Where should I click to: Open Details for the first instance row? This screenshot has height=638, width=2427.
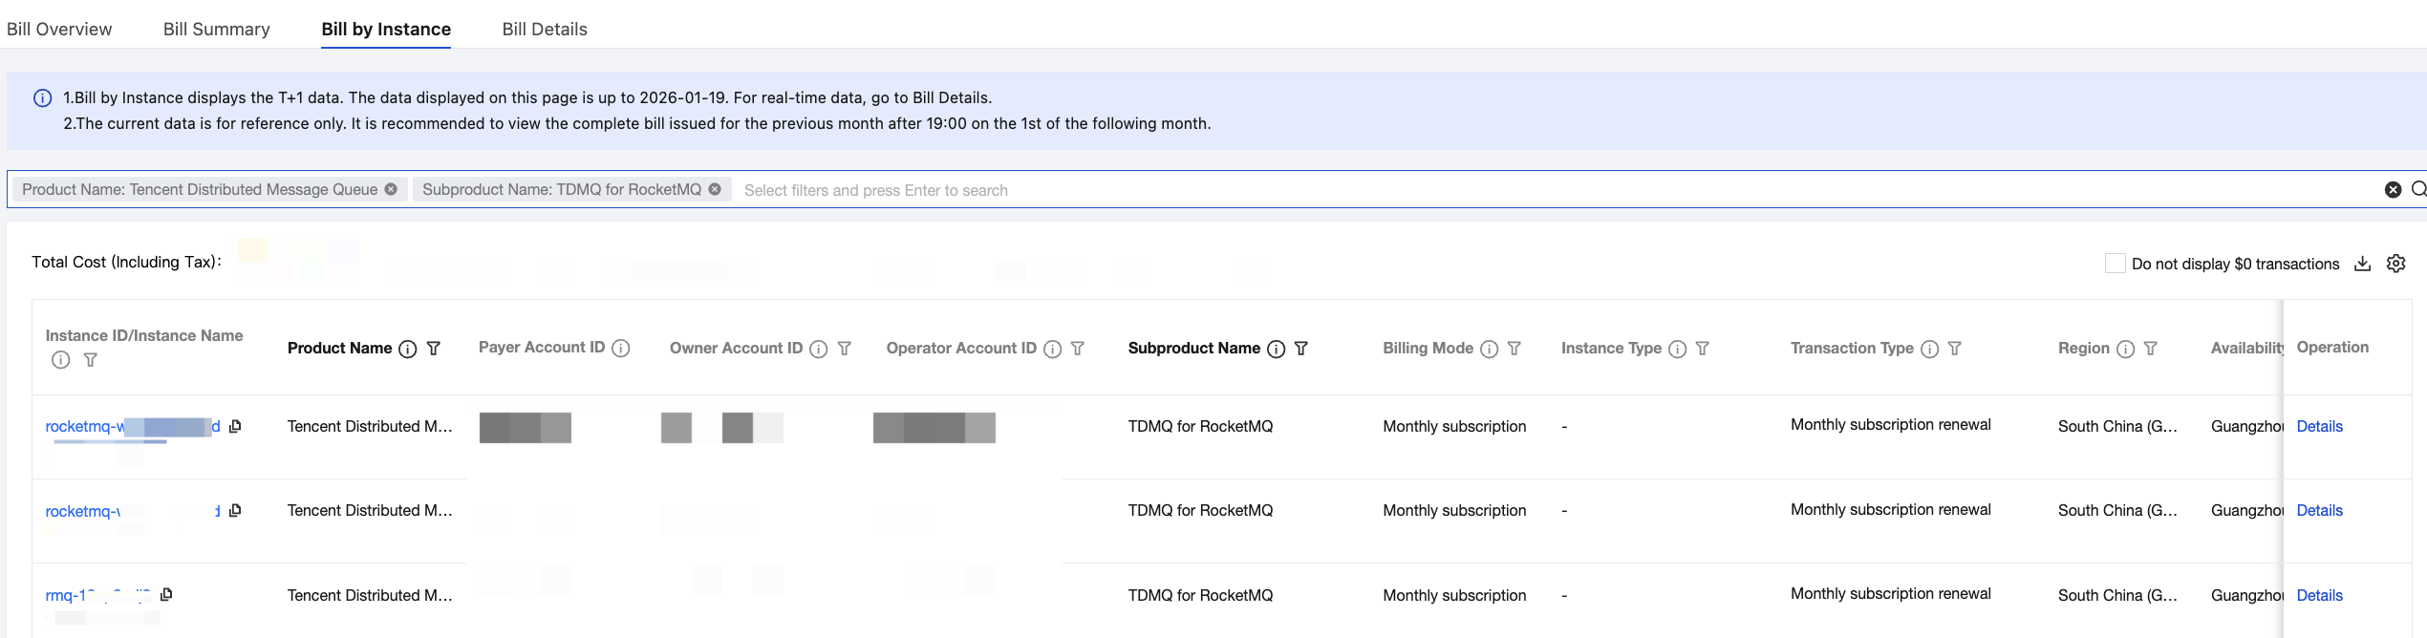click(x=2319, y=426)
